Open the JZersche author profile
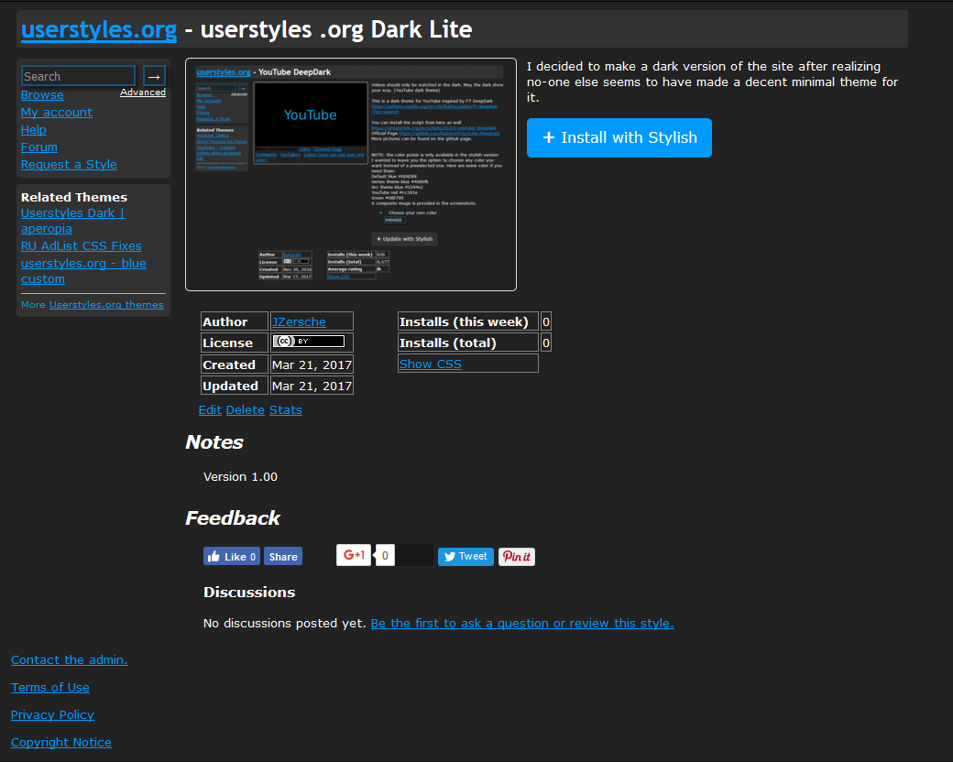953x762 pixels. [299, 322]
